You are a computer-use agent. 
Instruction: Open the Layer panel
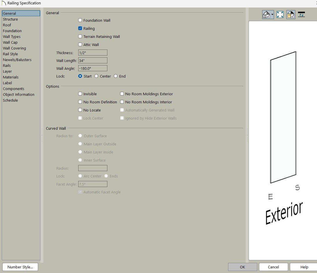pyautogui.click(x=21, y=71)
